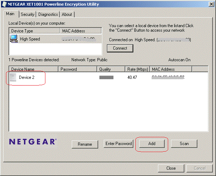Click the 40.47 rate value

[x=132, y=77]
